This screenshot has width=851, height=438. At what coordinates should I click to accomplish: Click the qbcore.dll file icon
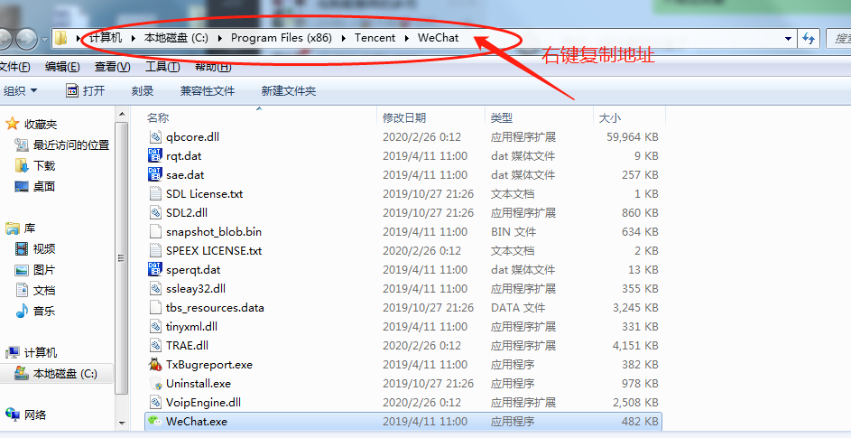[155, 137]
